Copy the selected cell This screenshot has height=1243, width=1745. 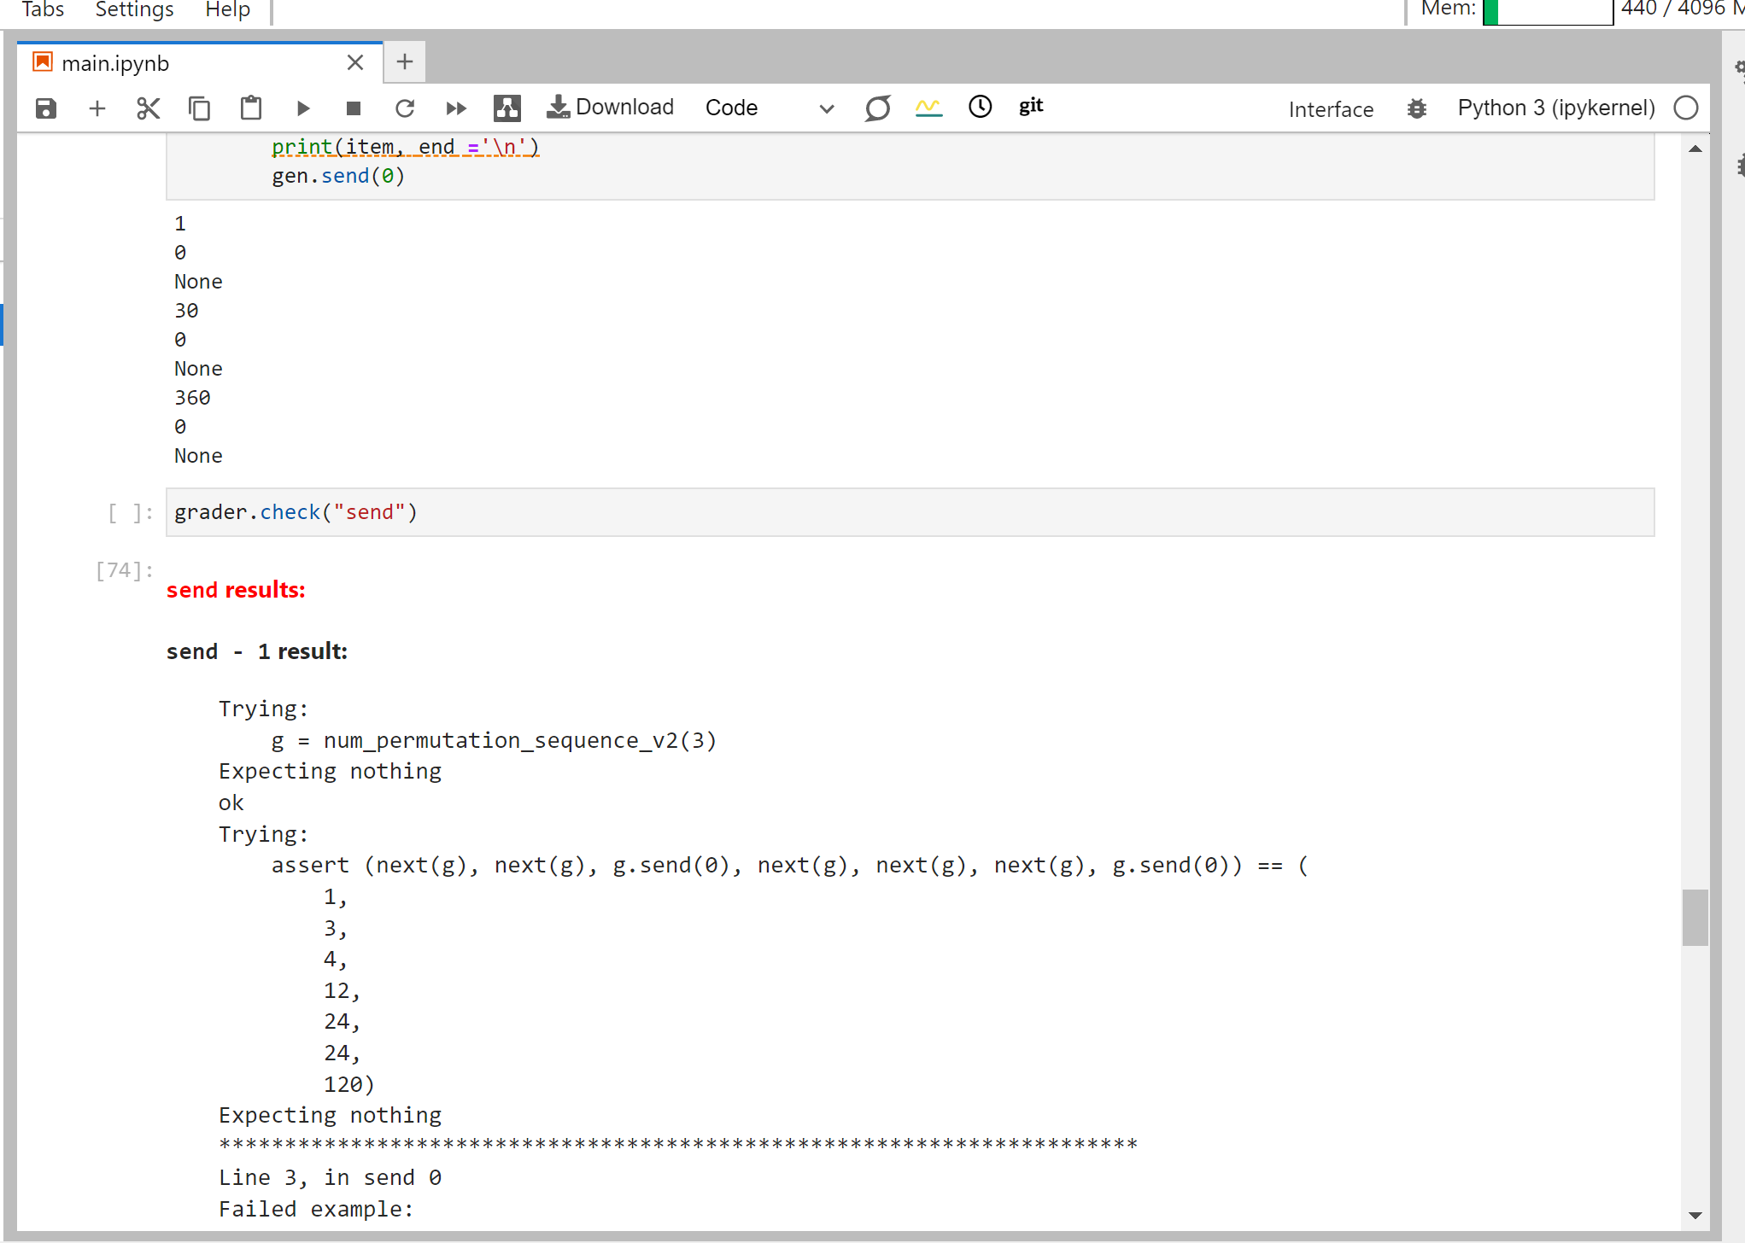tap(199, 108)
